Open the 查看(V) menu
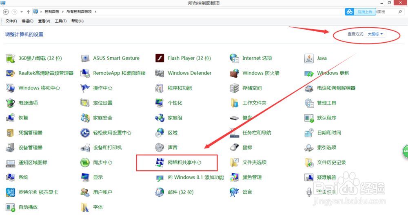This screenshot has width=408, height=215. [44, 21]
